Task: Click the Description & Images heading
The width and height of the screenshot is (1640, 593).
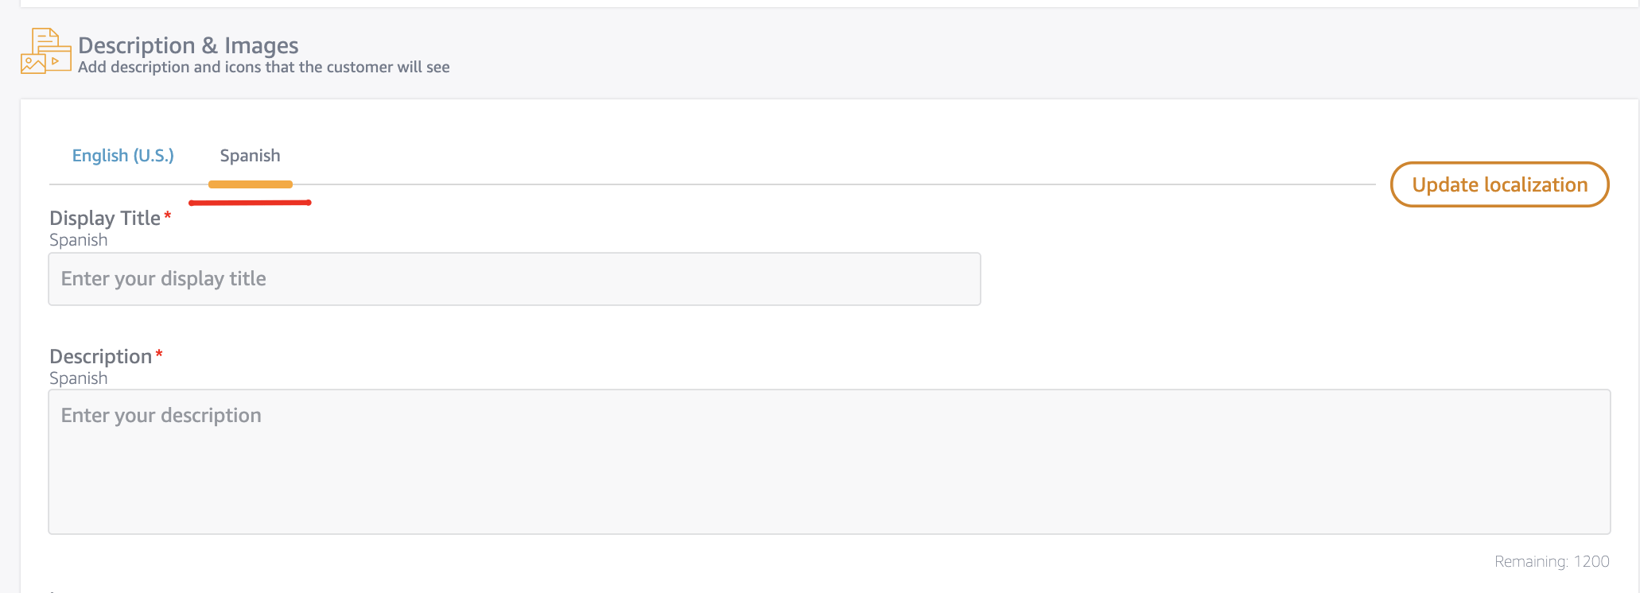Action: click(x=188, y=45)
